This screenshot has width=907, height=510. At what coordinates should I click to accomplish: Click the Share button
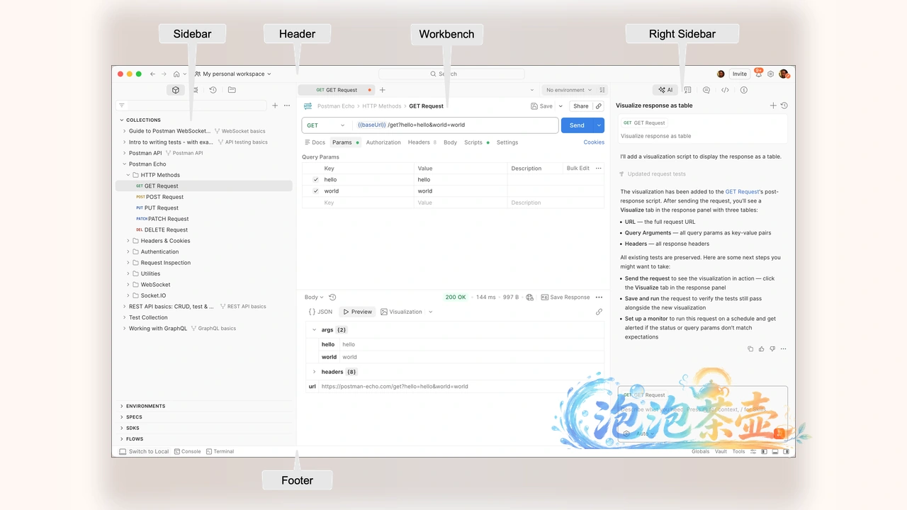pyautogui.click(x=581, y=106)
